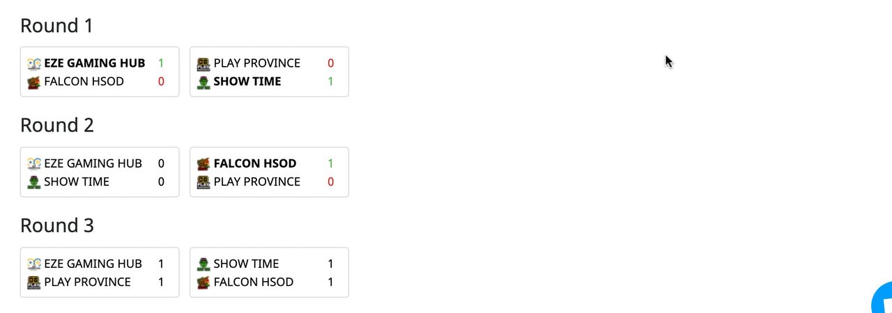The height and width of the screenshot is (313, 892).
Task: Open bold SHOW TIME team in Round 1
Action: tap(247, 81)
